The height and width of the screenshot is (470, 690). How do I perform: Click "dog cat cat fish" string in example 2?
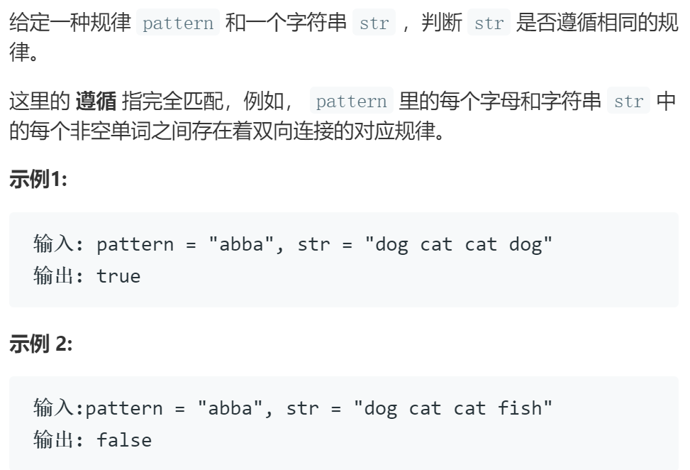(453, 408)
